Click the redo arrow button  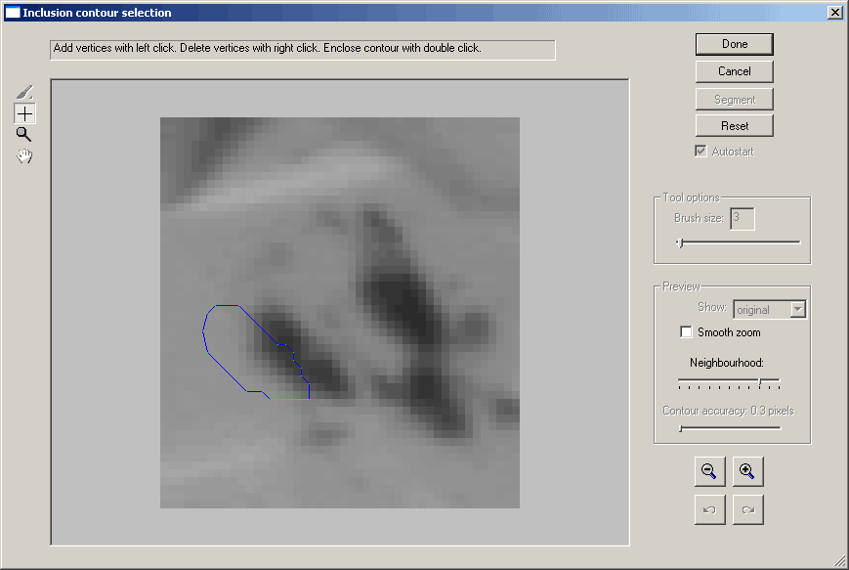pos(747,509)
